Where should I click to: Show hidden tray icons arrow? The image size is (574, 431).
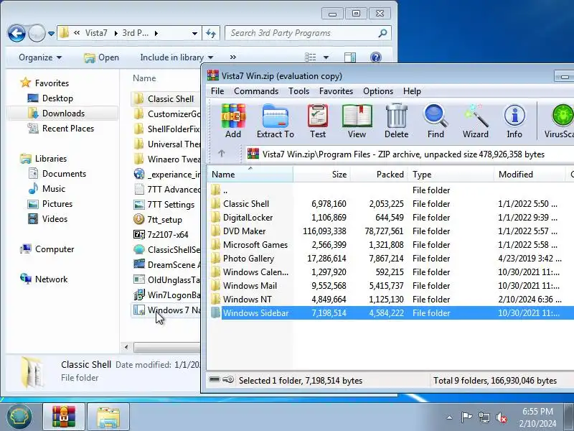tap(449, 417)
